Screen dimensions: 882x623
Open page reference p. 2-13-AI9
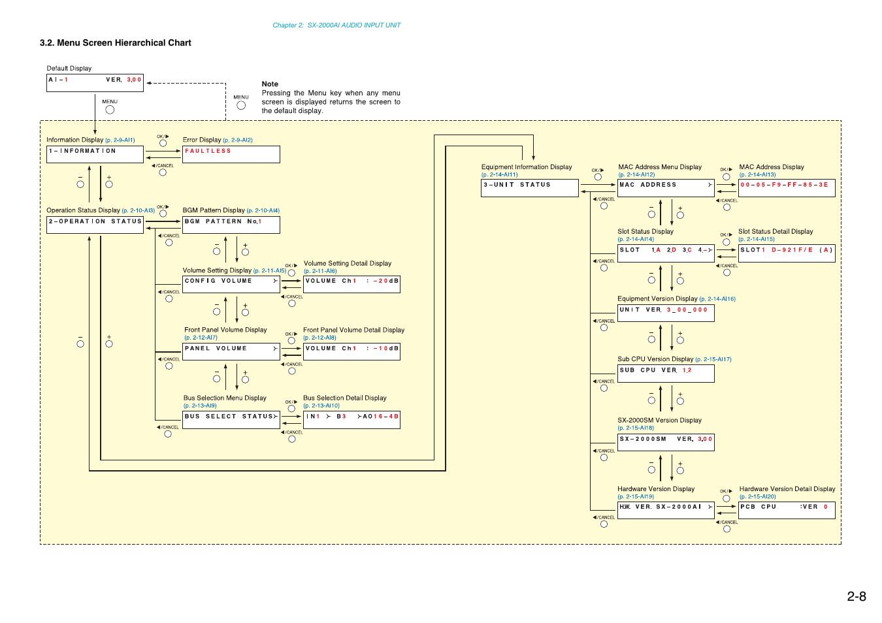point(200,406)
